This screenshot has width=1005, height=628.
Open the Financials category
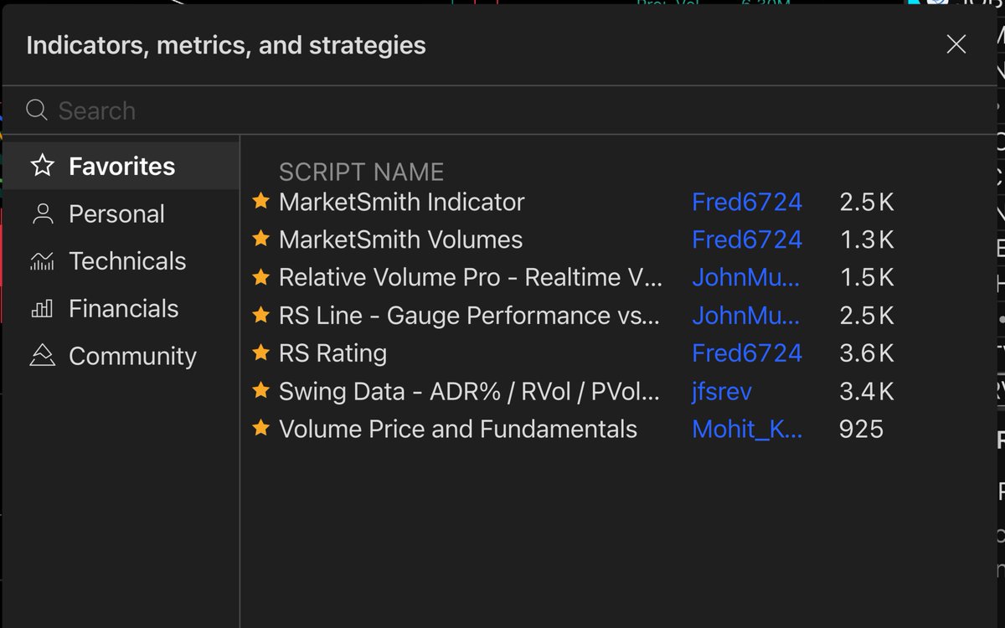(121, 309)
